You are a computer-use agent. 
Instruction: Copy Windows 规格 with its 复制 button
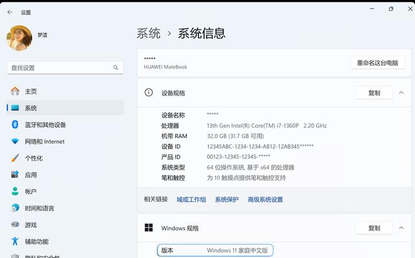[374, 228]
